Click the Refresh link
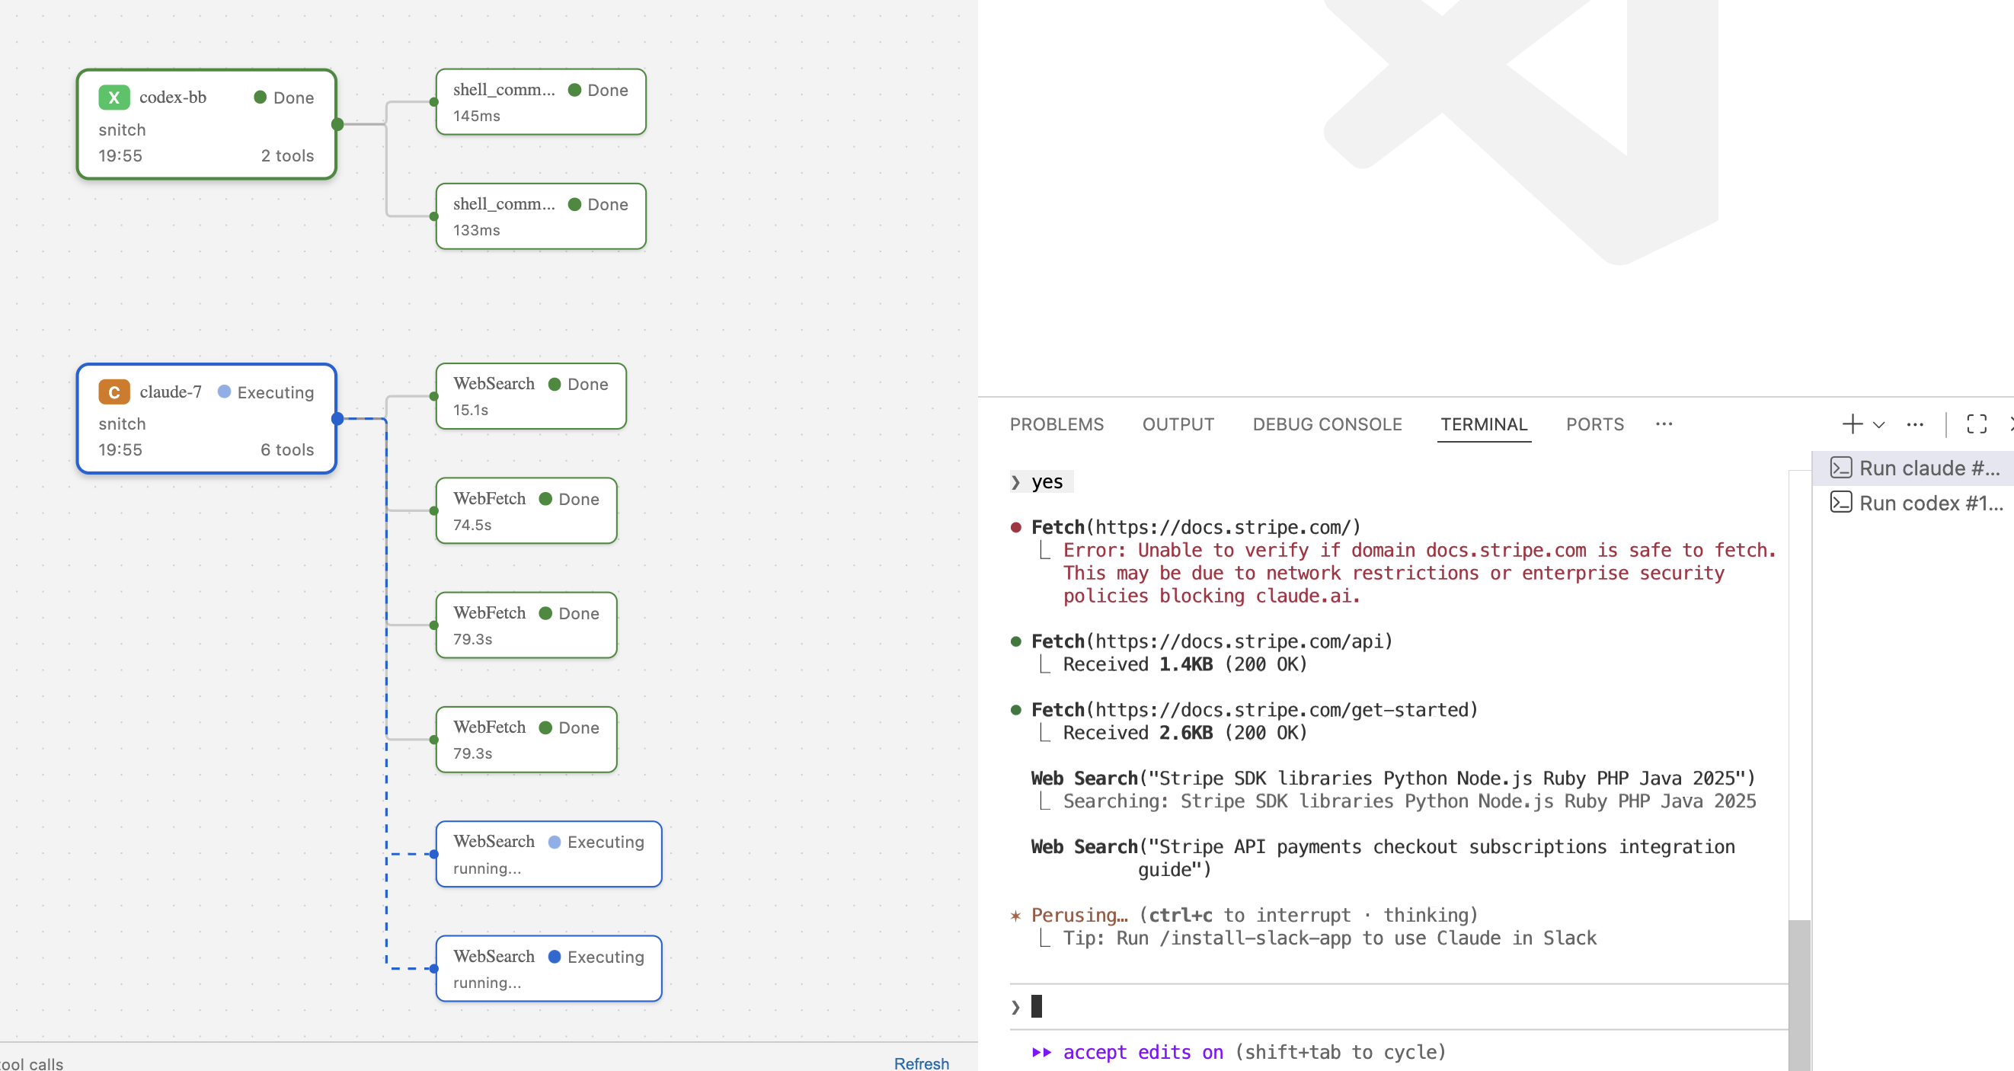 (x=921, y=1063)
